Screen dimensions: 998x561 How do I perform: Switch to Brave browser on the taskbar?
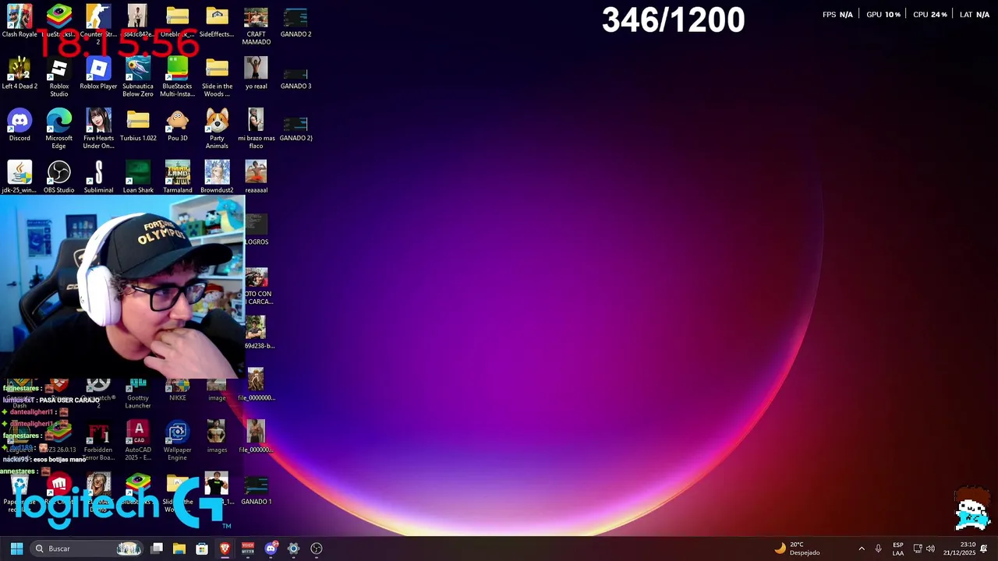225,549
